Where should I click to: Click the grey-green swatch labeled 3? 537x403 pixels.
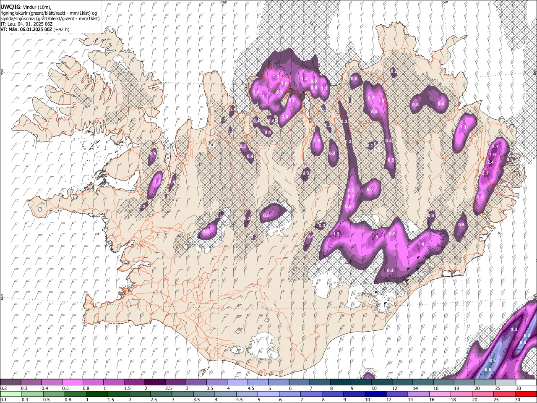pos(182,394)
